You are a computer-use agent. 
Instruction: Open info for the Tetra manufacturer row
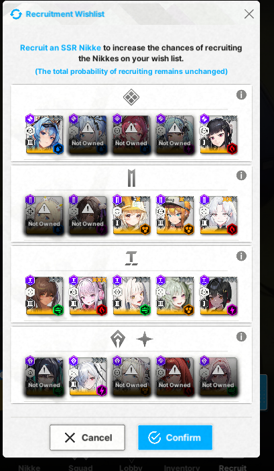pos(241,256)
